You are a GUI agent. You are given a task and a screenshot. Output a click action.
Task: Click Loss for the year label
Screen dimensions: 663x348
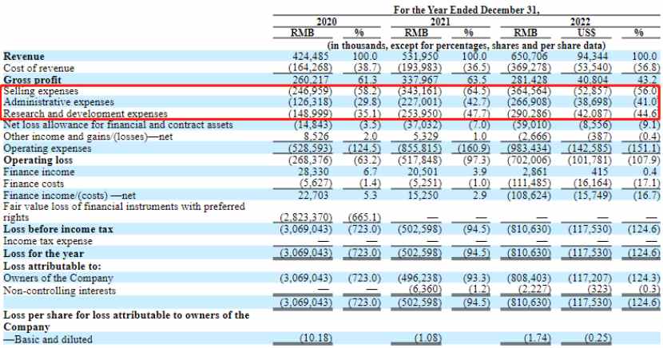(x=44, y=254)
